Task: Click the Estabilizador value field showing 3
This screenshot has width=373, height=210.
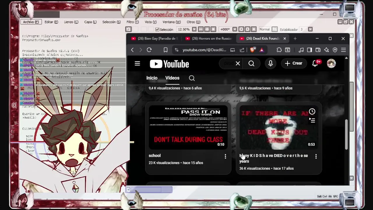Action: click(x=303, y=29)
